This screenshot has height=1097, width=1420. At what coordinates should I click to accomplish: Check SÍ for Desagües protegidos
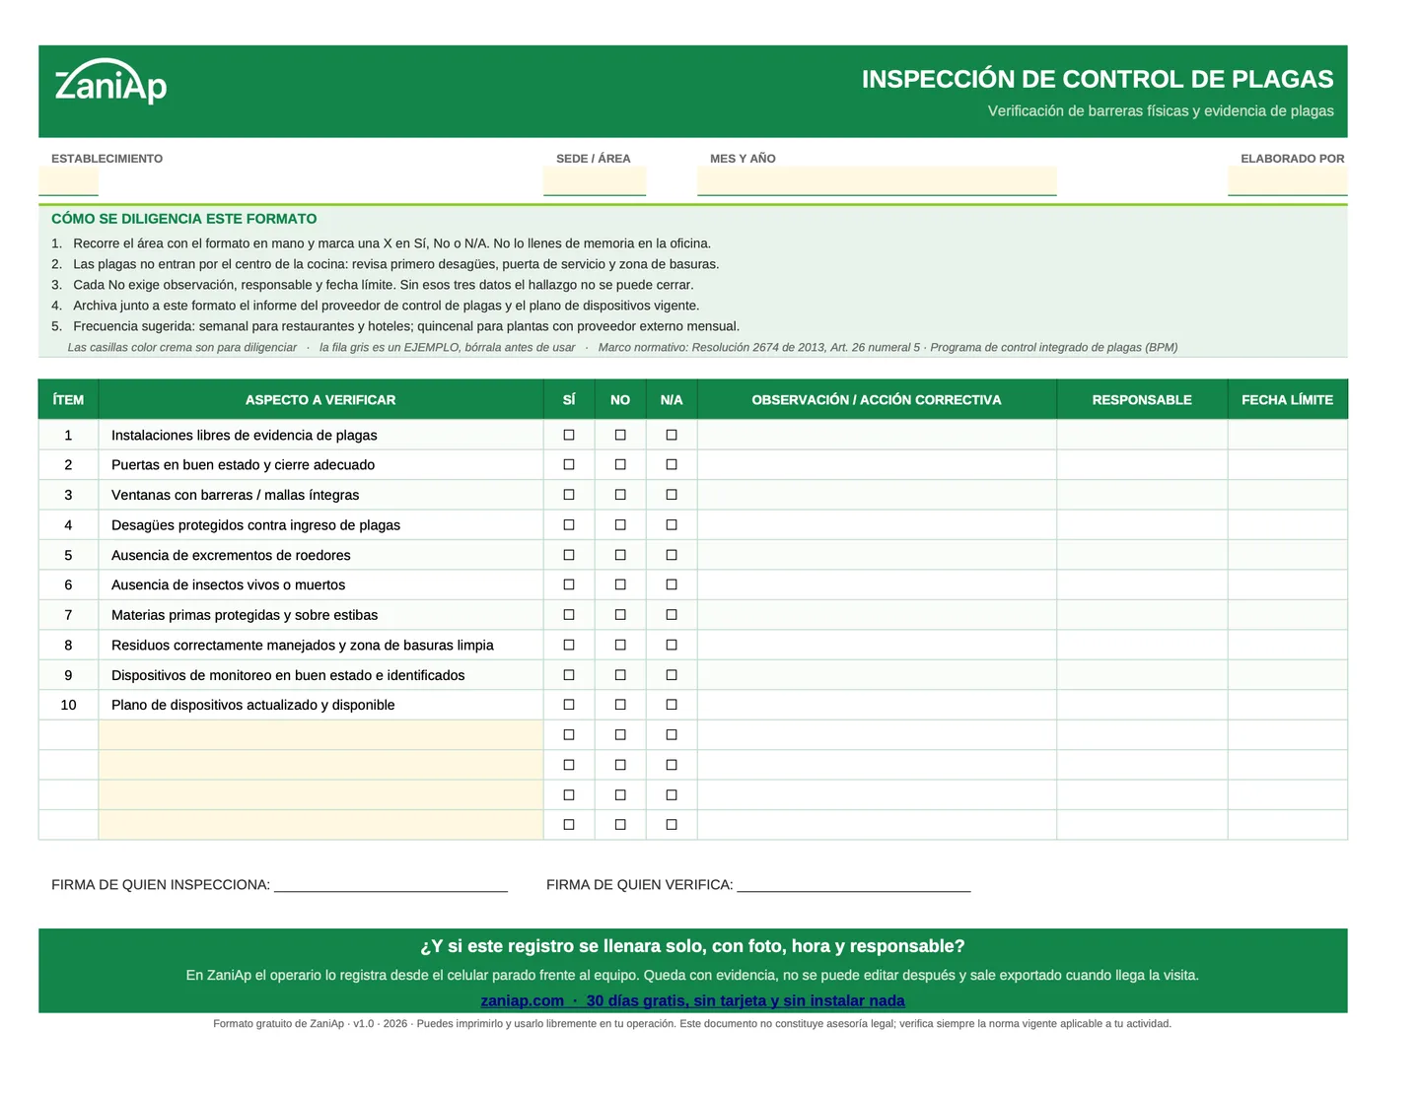coord(569,524)
